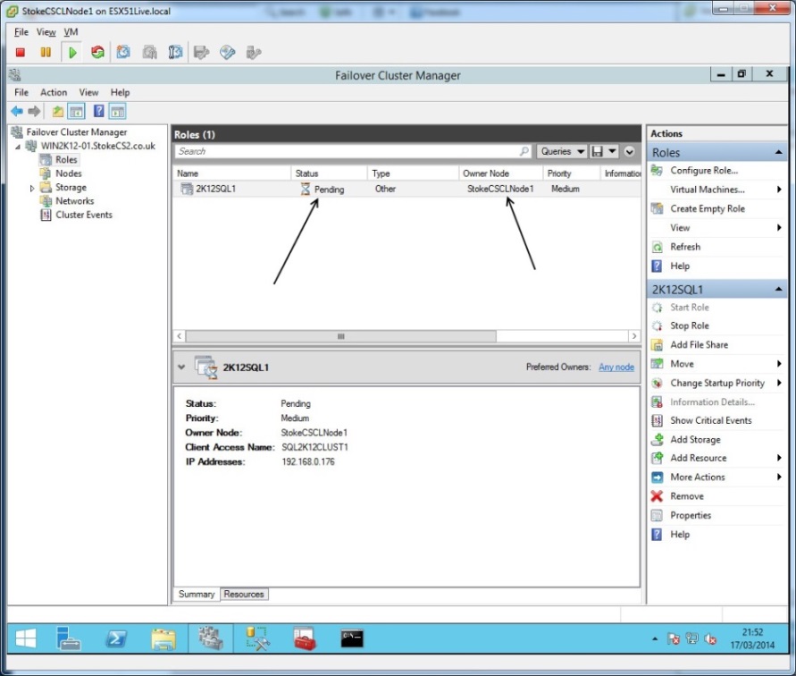
Task: Select Nodes in the tree
Action: pos(68,173)
